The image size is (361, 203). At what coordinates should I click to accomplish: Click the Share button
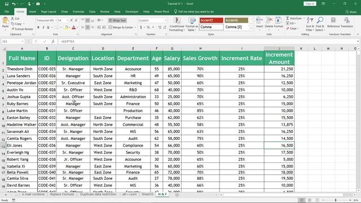click(x=351, y=11)
